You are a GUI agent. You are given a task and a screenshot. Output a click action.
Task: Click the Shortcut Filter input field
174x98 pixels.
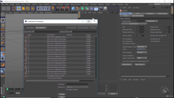point(84,32)
